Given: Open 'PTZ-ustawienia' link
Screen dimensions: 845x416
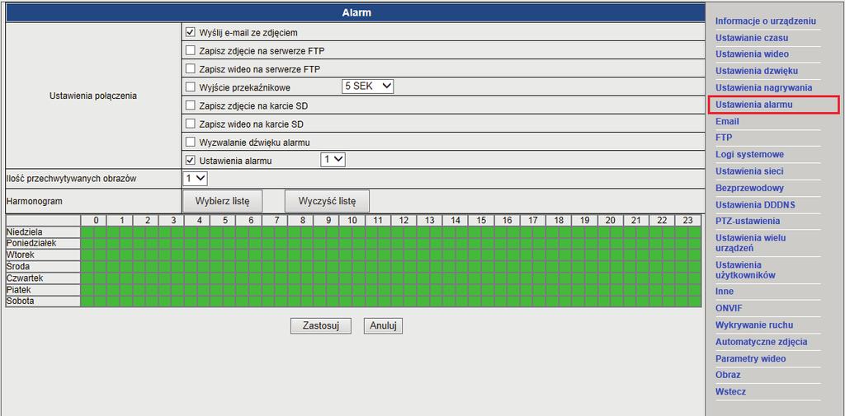Looking at the screenshot, I should tap(748, 222).
